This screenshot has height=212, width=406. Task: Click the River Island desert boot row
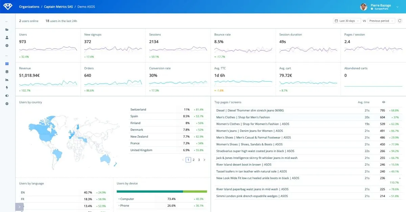pos(308,165)
